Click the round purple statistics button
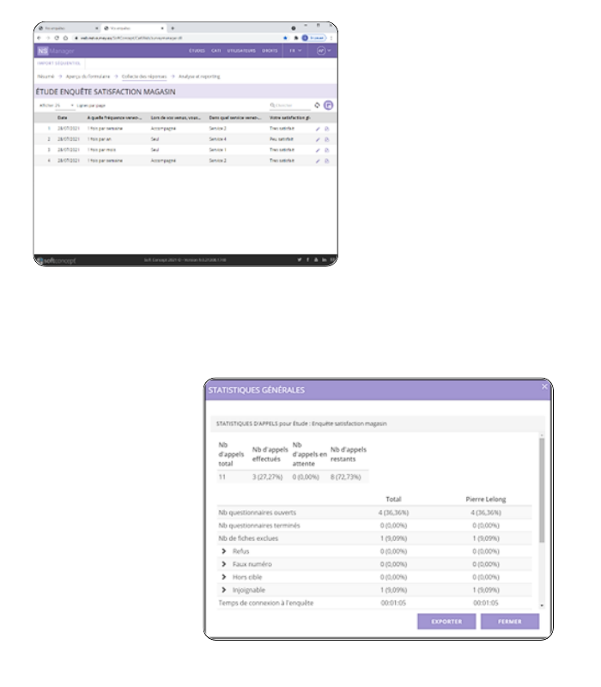This screenshot has width=601, height=687. coord(328,105)
